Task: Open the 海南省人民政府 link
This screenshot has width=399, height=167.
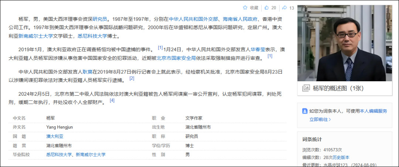Action: coord(241,19)
